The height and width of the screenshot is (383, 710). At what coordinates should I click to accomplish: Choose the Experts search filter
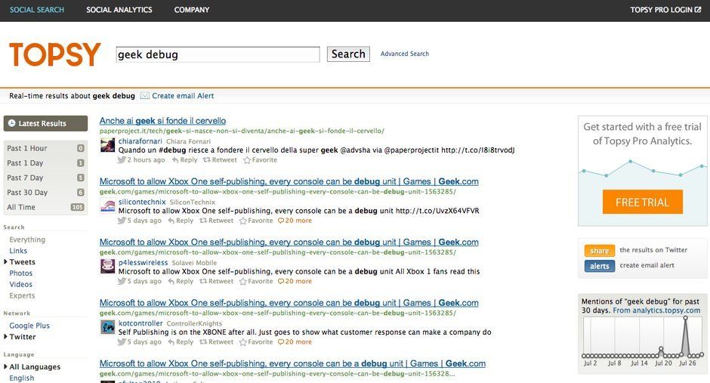click(22, 295)
